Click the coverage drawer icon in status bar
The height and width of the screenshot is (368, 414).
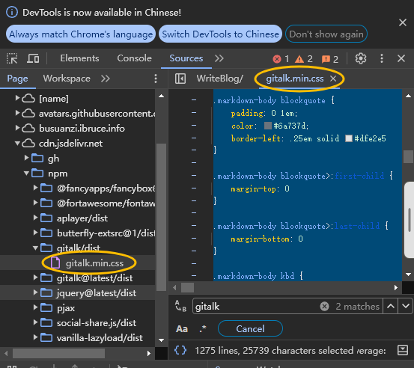click(x=403, y=350)
